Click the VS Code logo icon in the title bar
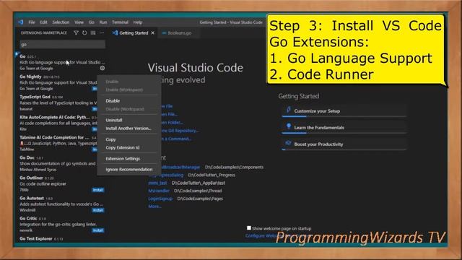This screenshot has width=462, height=260. (21, 22)
